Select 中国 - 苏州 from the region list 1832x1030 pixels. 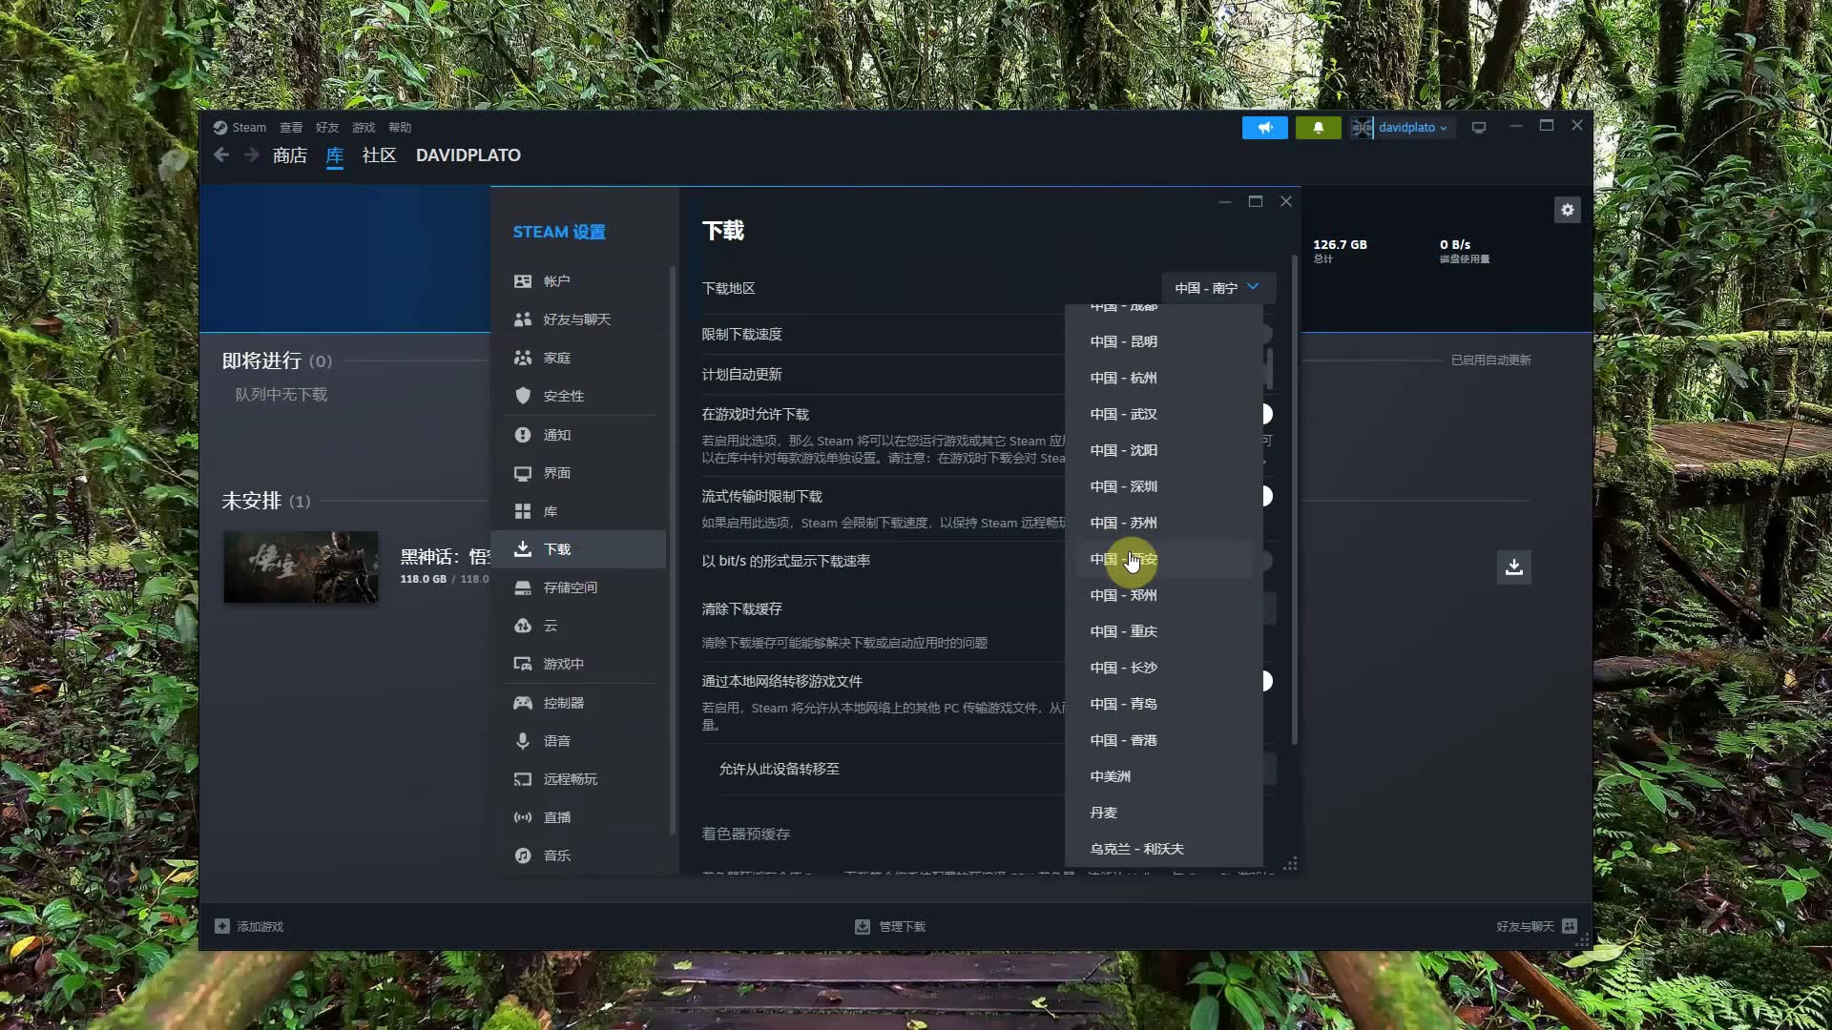coord(1164,523)
